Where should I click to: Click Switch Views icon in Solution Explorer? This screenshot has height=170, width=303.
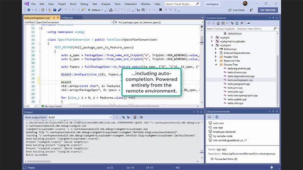point(223,23)
